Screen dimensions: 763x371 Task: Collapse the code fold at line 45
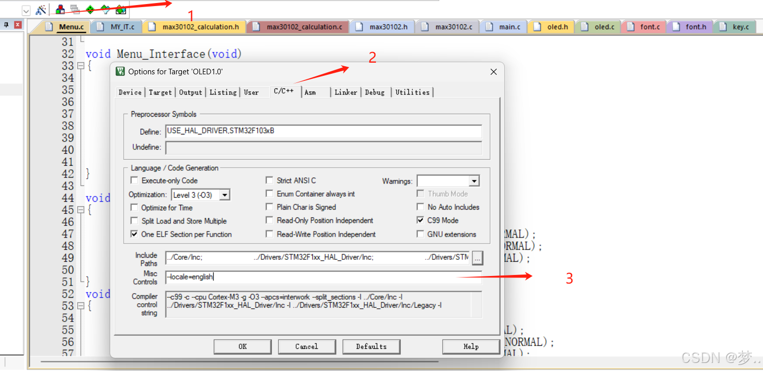(x=80, y=210)
